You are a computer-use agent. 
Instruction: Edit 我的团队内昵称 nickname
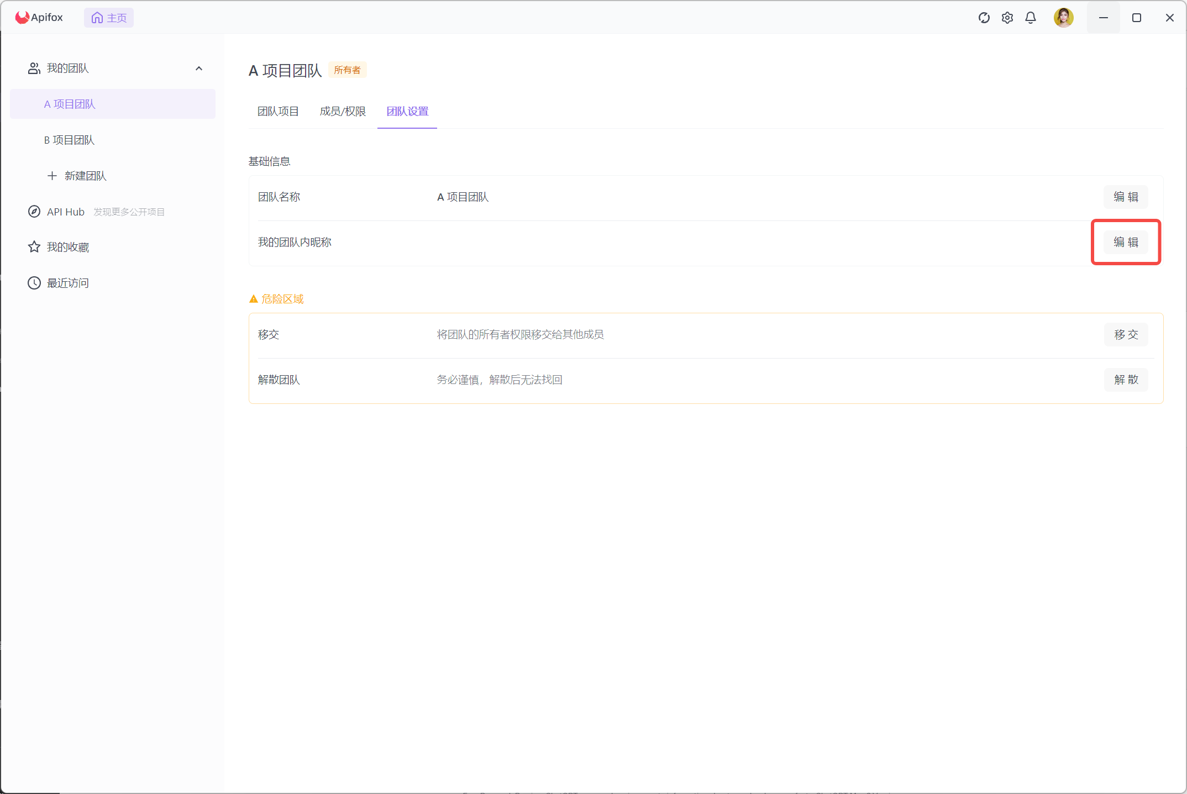1126,242
